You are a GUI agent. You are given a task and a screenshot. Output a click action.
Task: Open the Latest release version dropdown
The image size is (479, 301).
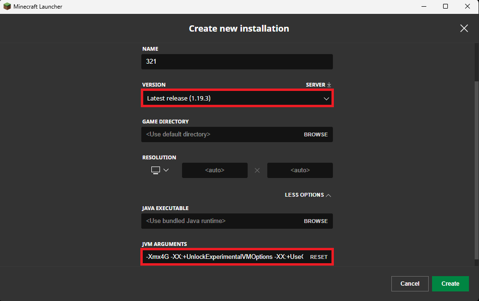point(237,98)
